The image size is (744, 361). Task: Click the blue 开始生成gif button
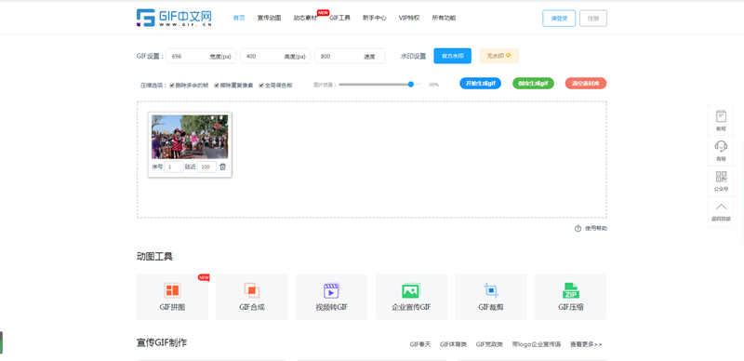[480, 83]
